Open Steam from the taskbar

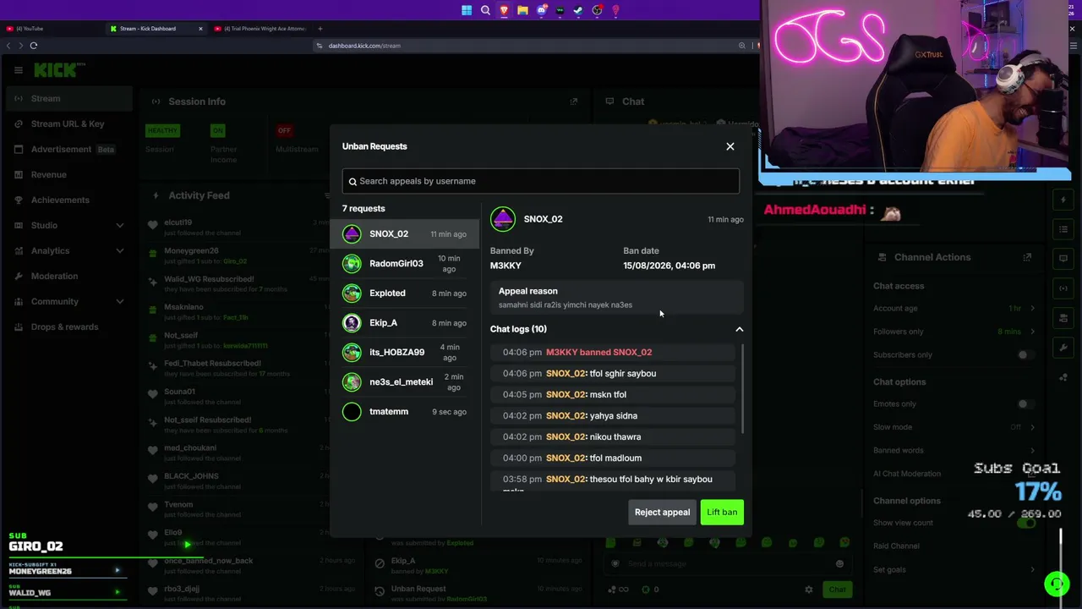pos(578,10)
